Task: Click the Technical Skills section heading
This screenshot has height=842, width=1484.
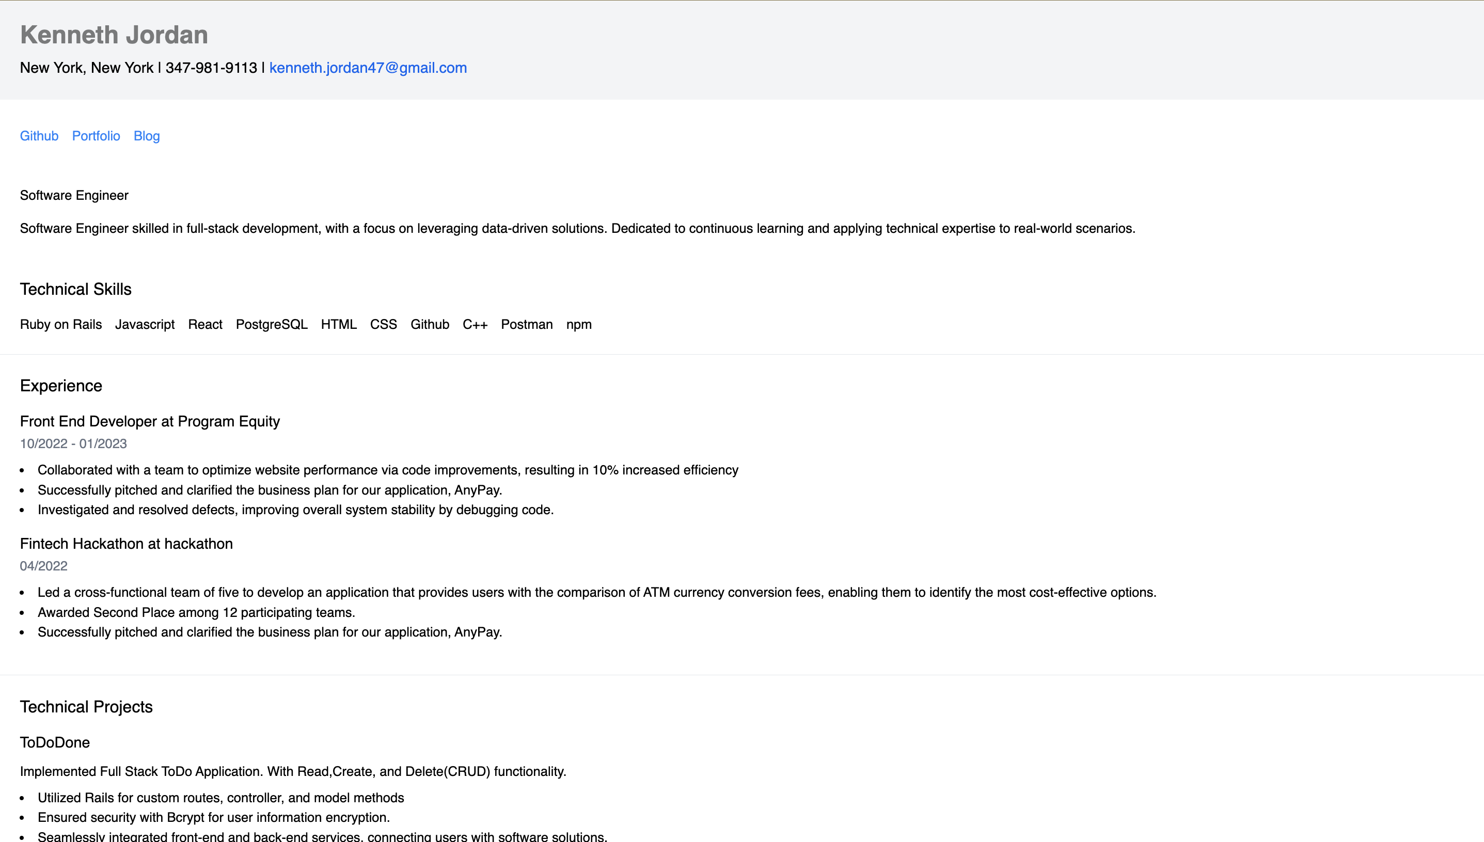Action: (x=75, y=289)
